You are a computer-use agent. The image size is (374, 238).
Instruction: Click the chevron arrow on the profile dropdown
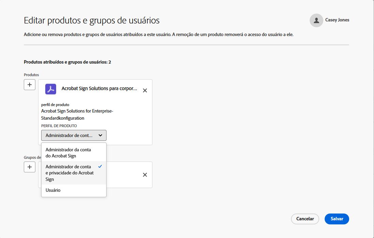(100, 135)
